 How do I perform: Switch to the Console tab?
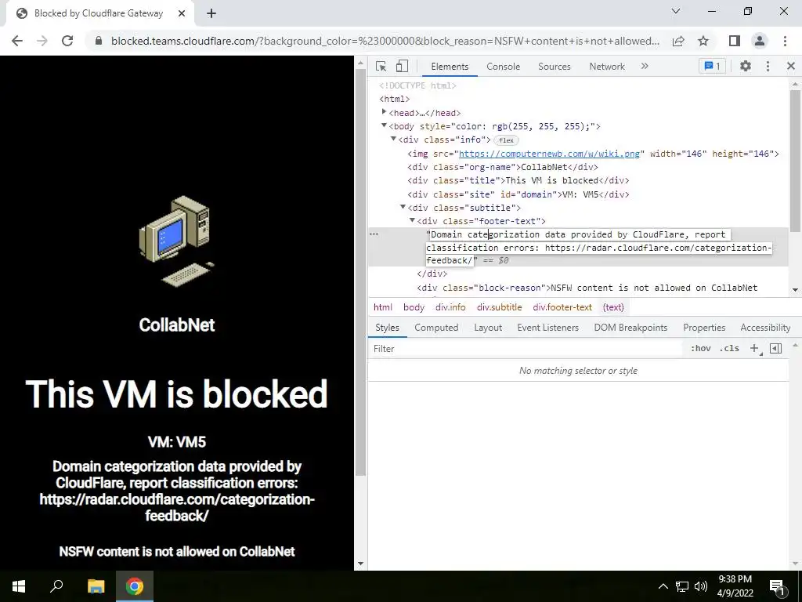pyautogui.click(x=504, y=67)
